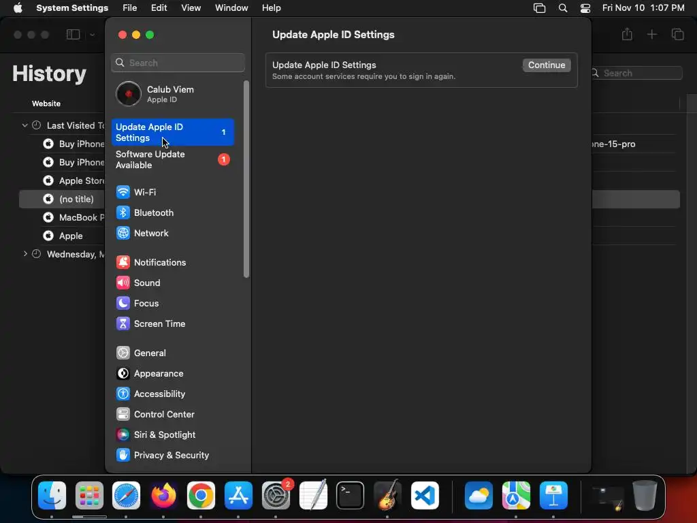This screenshot has width=697, height=523.
Task: Select Sound settings
Action: (x=172, y=283)
